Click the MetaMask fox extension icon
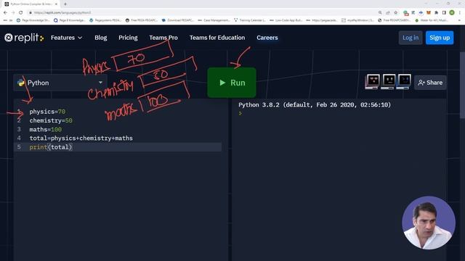The width and height of the screenshot is (465, 261). click(429, 13)
